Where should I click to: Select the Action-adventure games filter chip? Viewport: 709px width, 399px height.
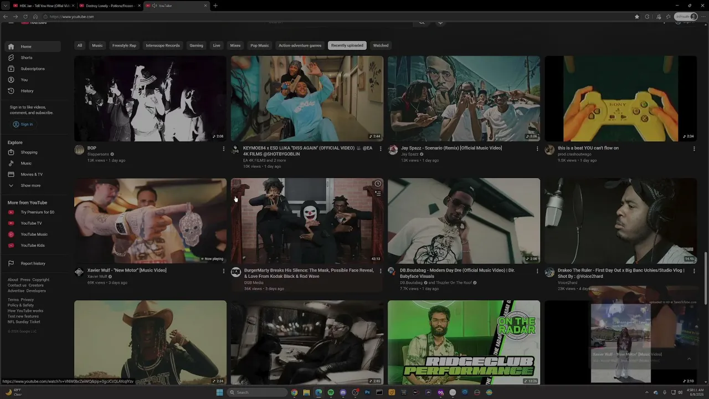click(x=300, y=45)
